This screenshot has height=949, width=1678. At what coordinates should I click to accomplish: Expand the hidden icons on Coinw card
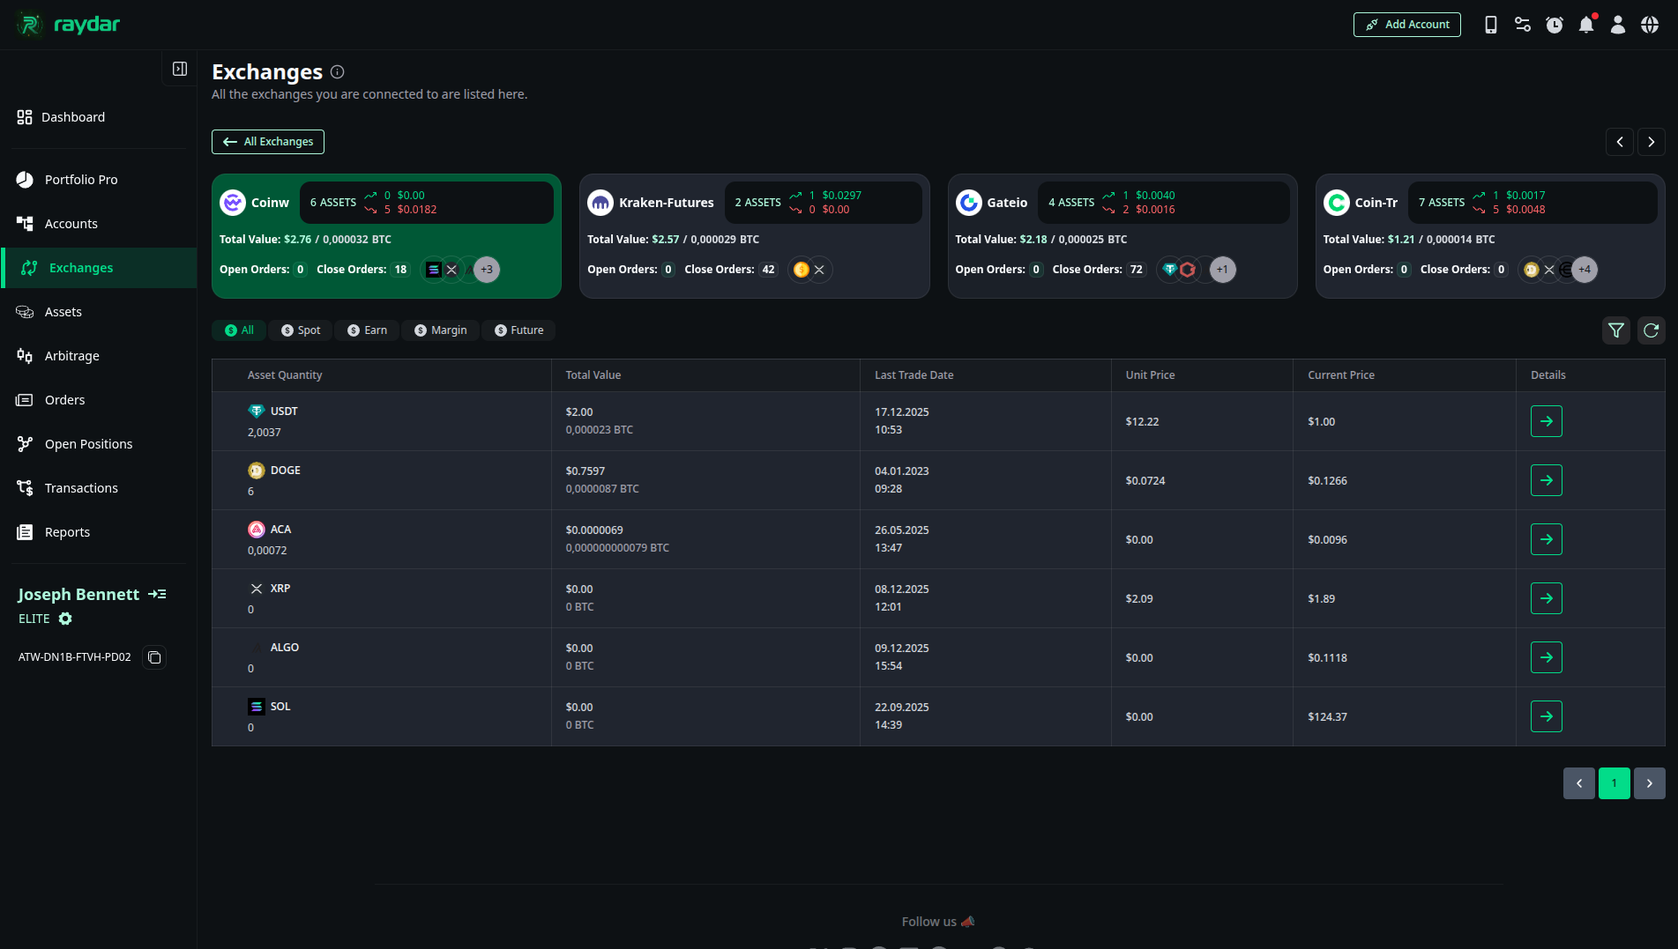pos(486,270)
